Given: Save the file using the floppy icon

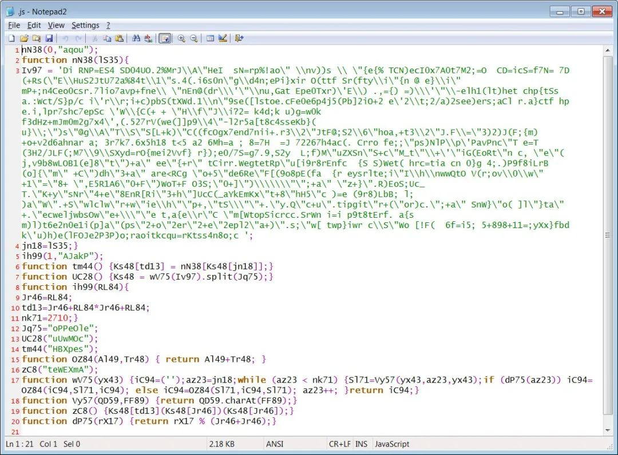Looking at the screenshot, I should pos(49,38).
